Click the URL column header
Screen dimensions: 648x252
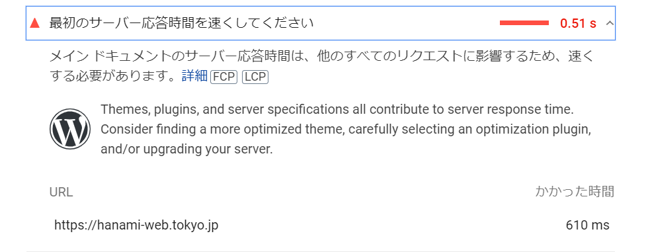pos(61,192)
